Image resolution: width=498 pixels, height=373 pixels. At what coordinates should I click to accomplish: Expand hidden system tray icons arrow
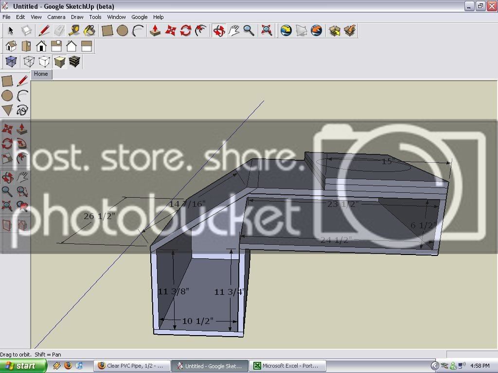pos(435,366)
